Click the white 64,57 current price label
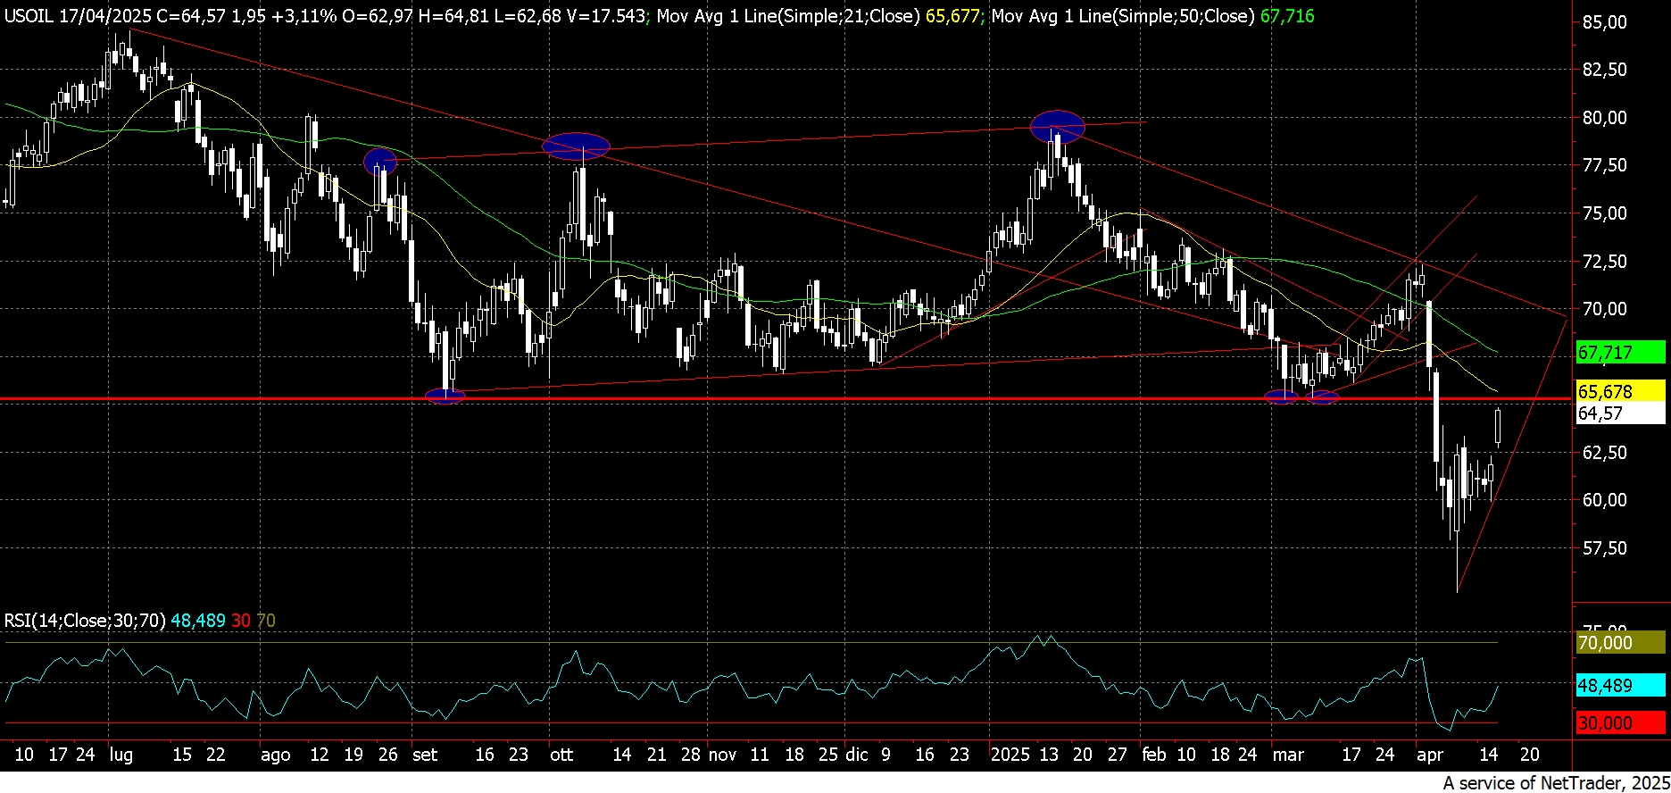 1620,413
